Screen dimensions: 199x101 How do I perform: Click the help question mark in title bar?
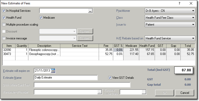pos(179,3)
